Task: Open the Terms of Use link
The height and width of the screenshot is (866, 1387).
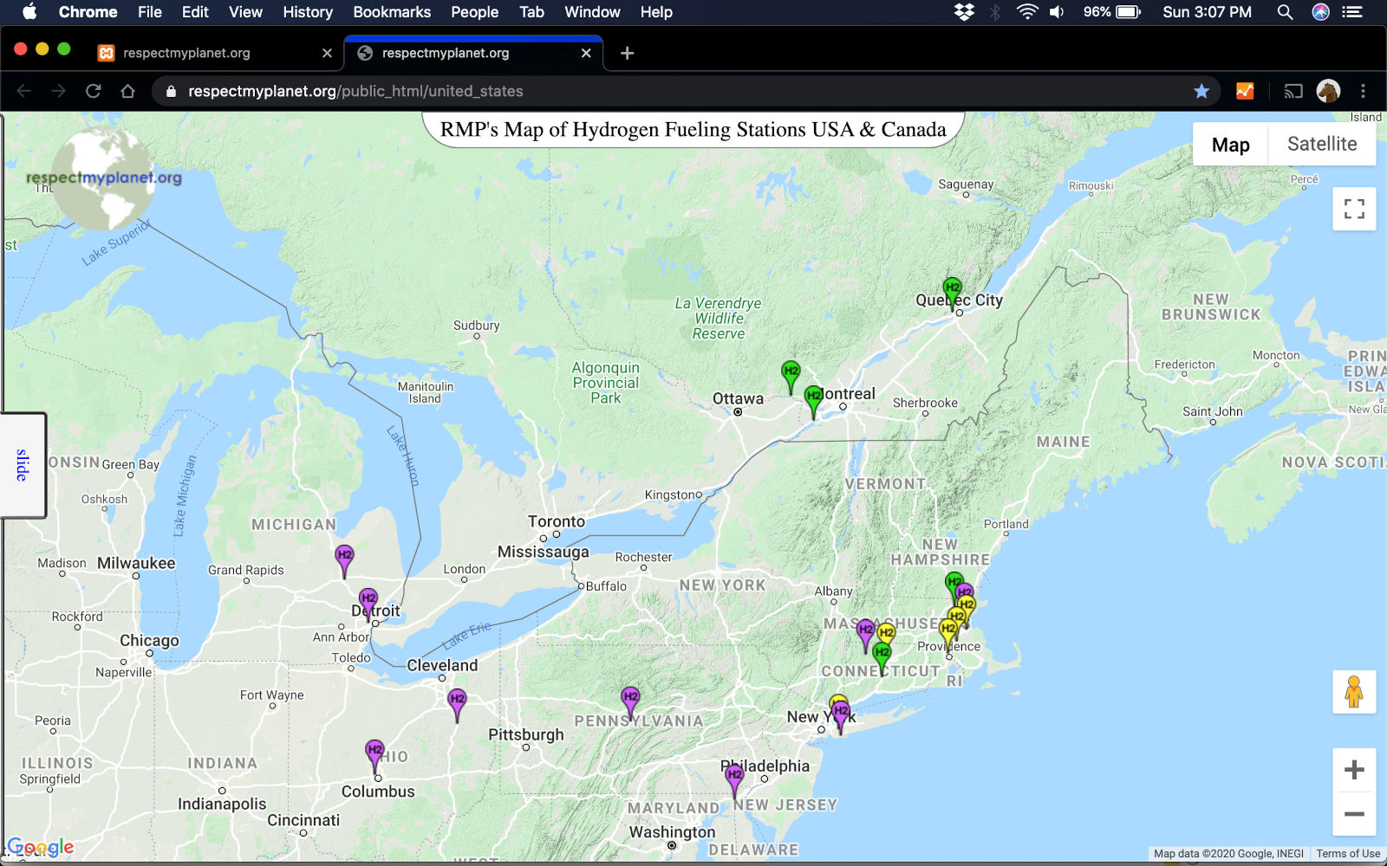Action: (x=1347, y=854)
